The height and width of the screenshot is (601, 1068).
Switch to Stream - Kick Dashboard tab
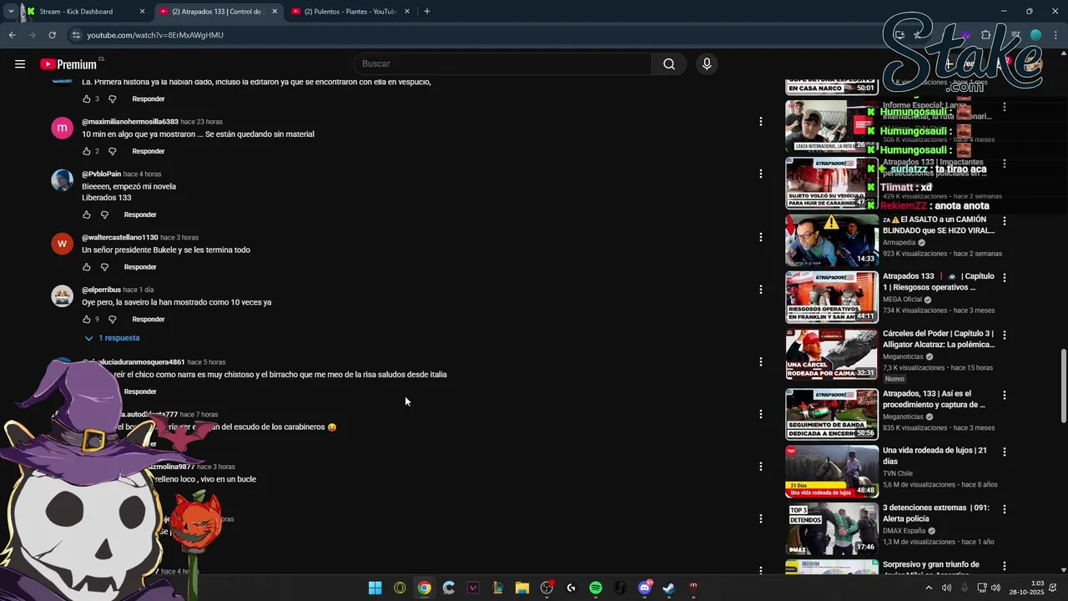pos(83,12)
